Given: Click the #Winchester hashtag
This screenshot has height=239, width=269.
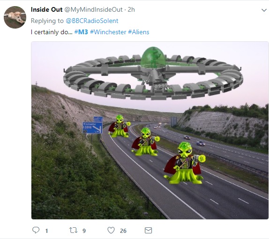Looking at the screenshot, I should tap(108, 32).
